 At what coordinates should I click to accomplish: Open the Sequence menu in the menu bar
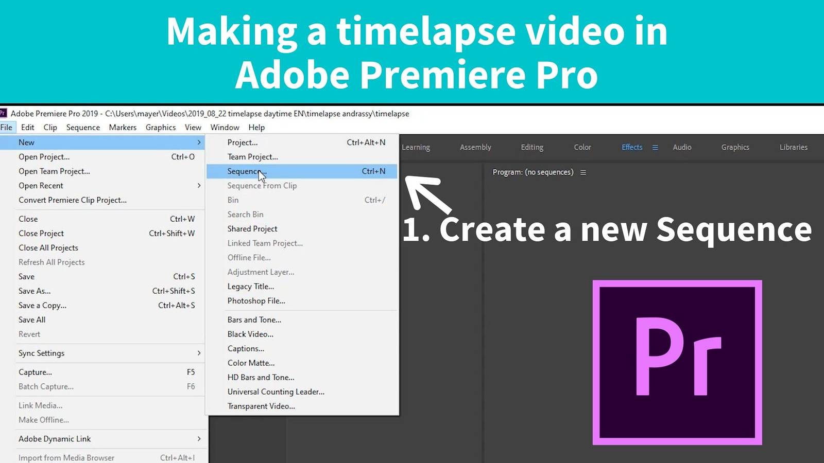[83, 127]
